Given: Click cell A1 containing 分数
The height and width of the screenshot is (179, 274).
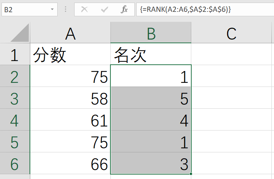Looking at the screenshot, I should 70,55.
